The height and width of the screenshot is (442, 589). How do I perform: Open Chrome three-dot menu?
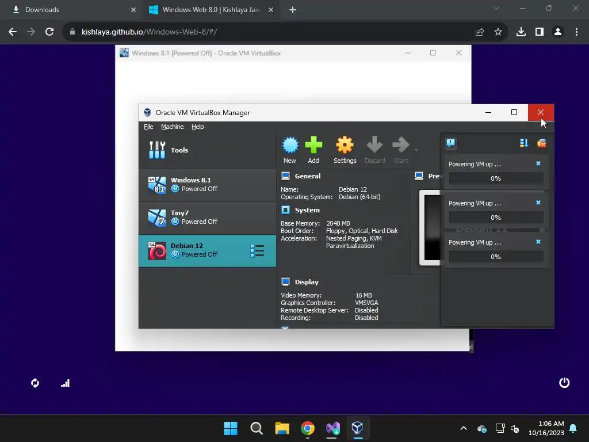[x=576, y=32]
